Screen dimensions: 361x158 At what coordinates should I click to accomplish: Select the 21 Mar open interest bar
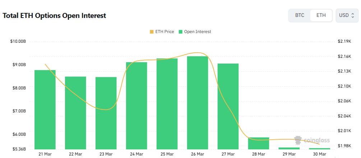pyautogui.click(x=45, y=110)
